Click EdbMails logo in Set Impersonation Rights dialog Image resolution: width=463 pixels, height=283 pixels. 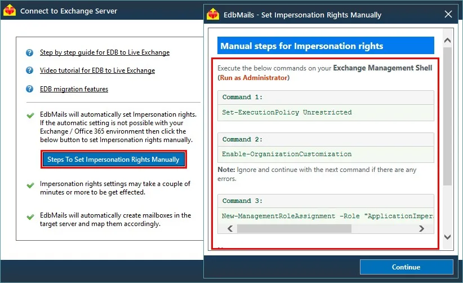point(213,14)
